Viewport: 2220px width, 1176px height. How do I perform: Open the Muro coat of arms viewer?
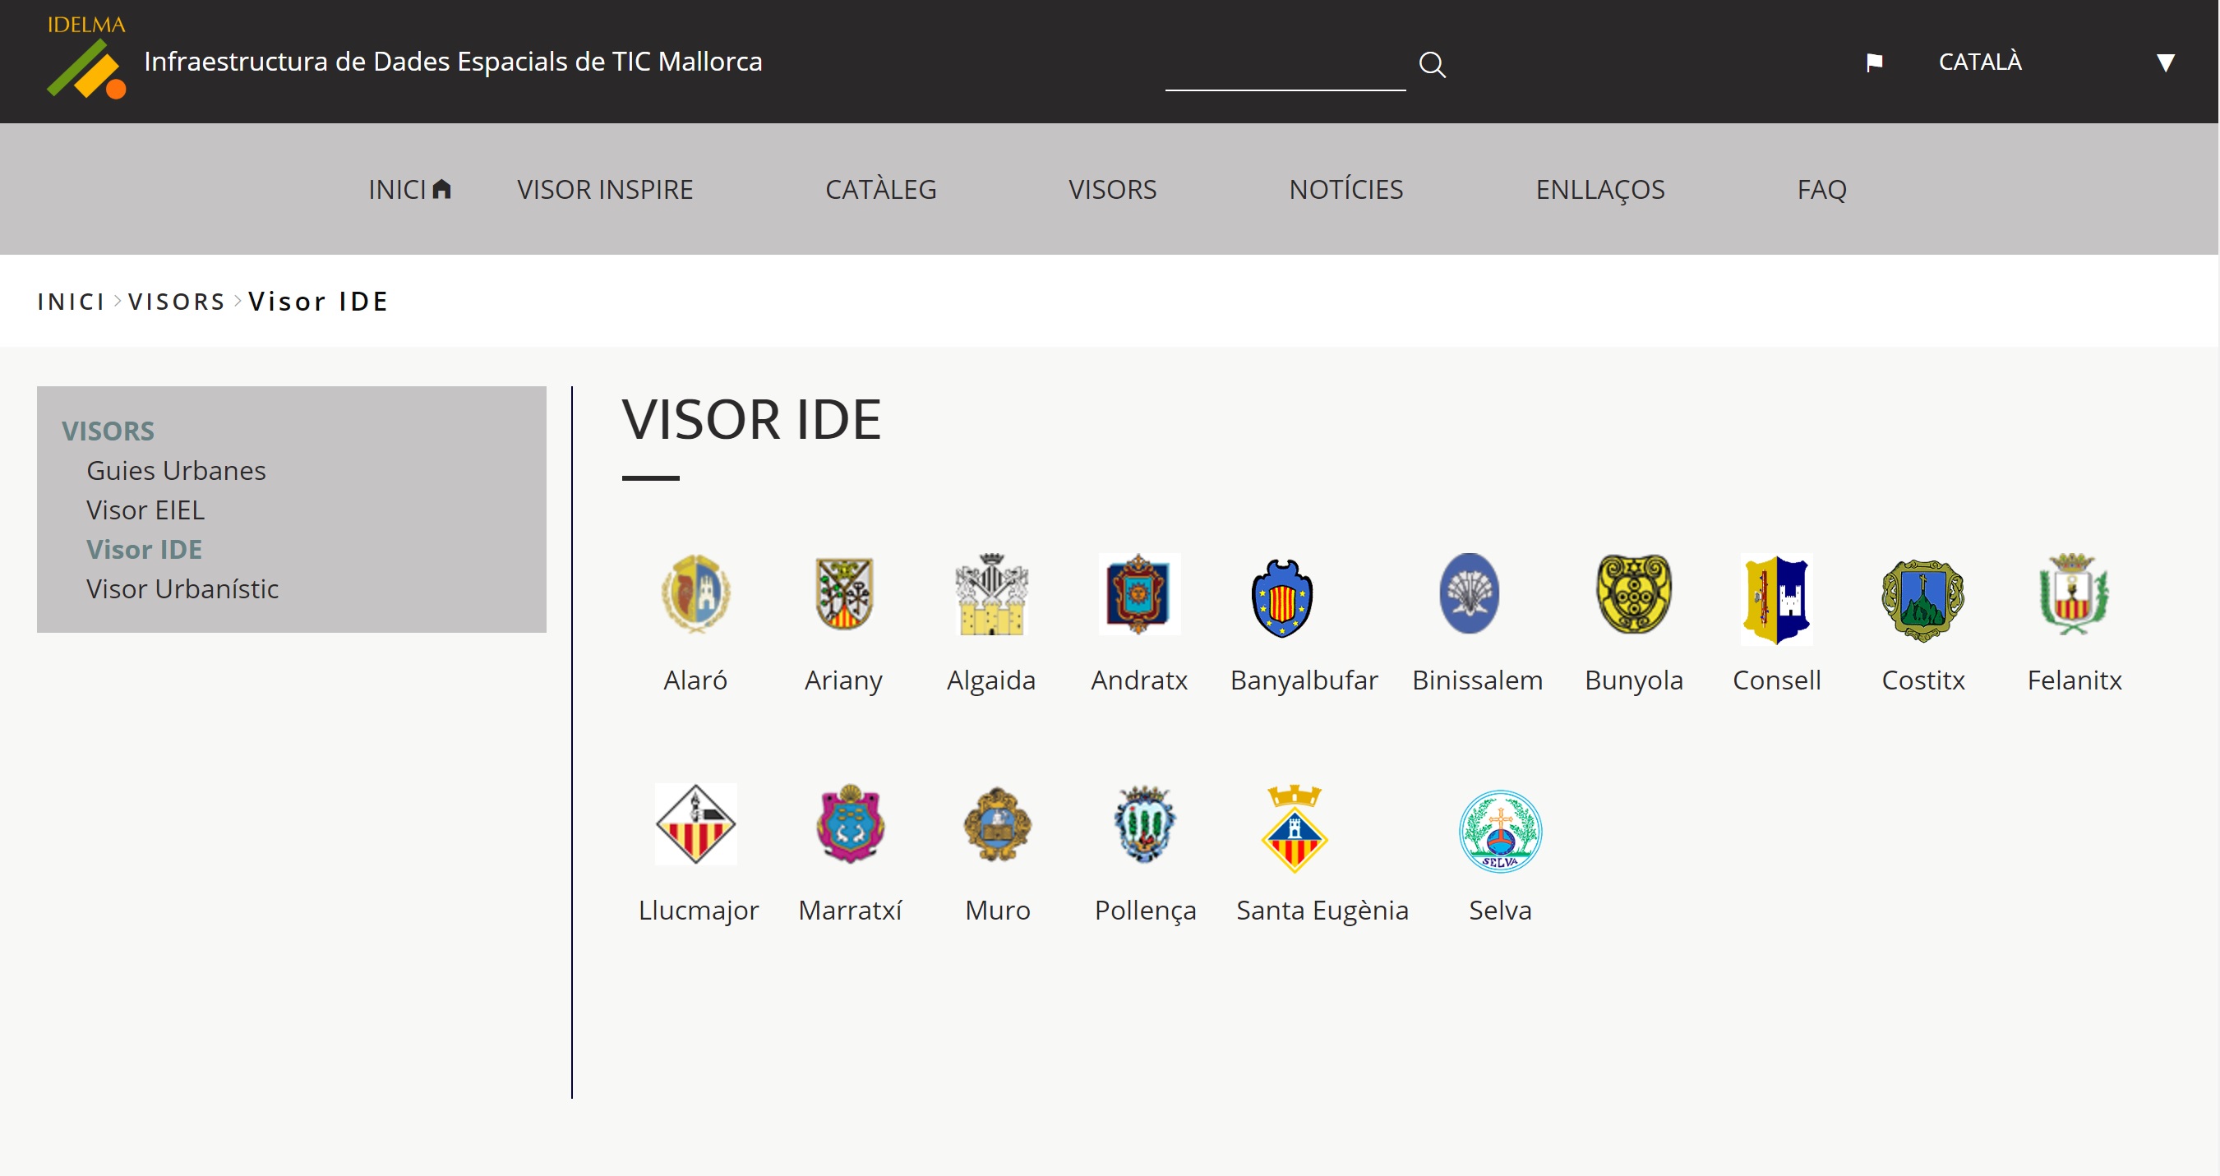click(x=997, y=823)
